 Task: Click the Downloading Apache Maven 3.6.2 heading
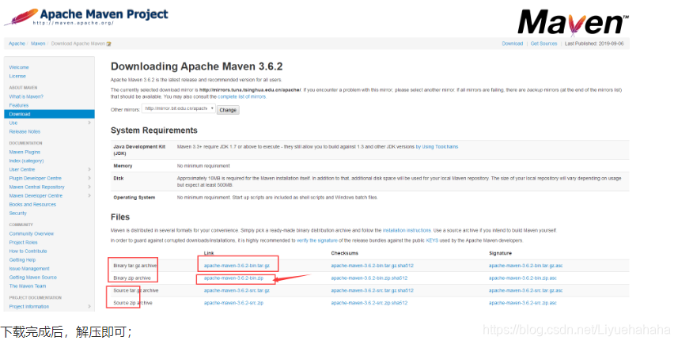pos(197,66)
